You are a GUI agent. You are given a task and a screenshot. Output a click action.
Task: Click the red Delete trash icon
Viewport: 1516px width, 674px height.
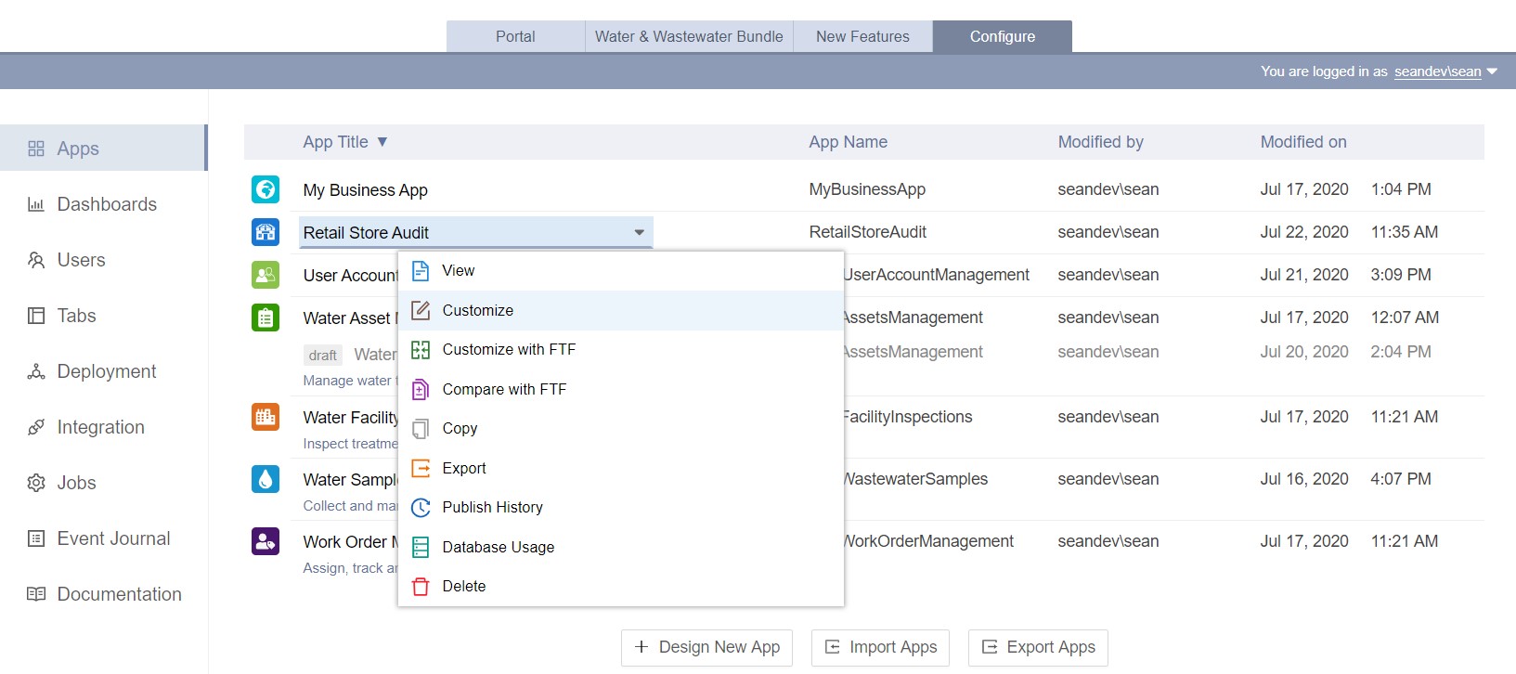pyautogui.click(x=421, y=587)
